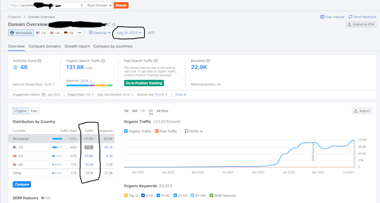Viewport: 380px width, 203px height.
Task: Toggle Organic Traffic checkbox
Action: click(x=126, y=131)
